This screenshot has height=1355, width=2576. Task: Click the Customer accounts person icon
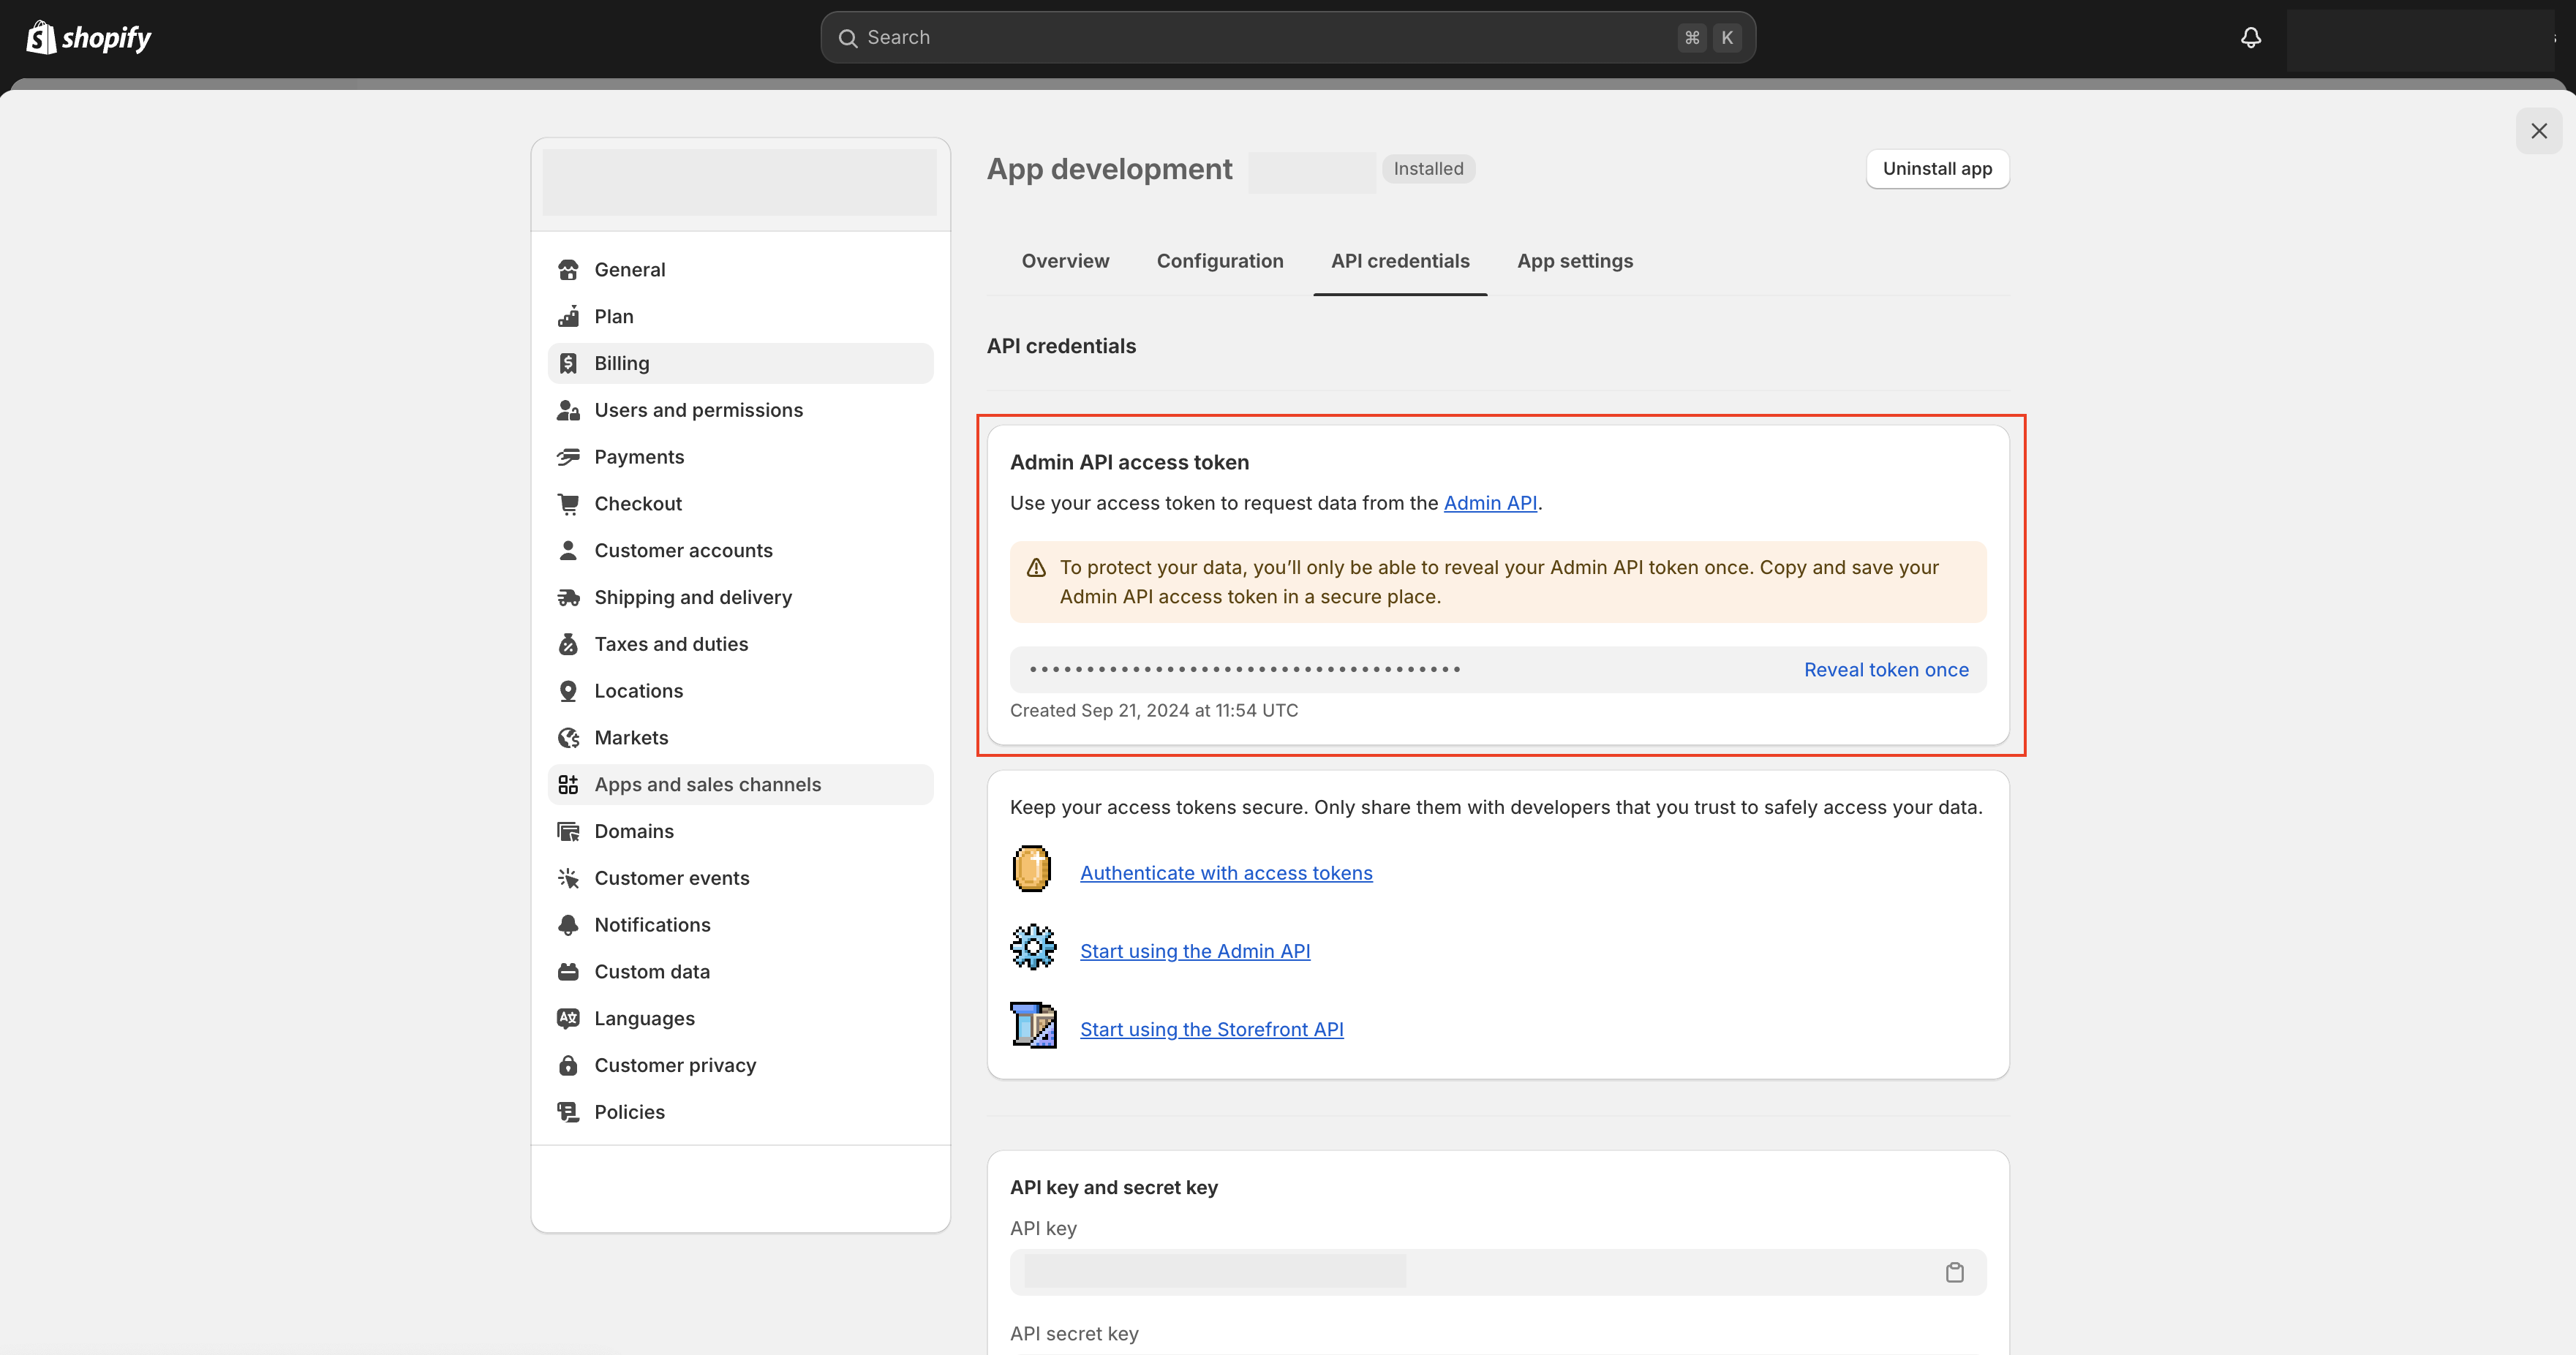click(568, 551)
